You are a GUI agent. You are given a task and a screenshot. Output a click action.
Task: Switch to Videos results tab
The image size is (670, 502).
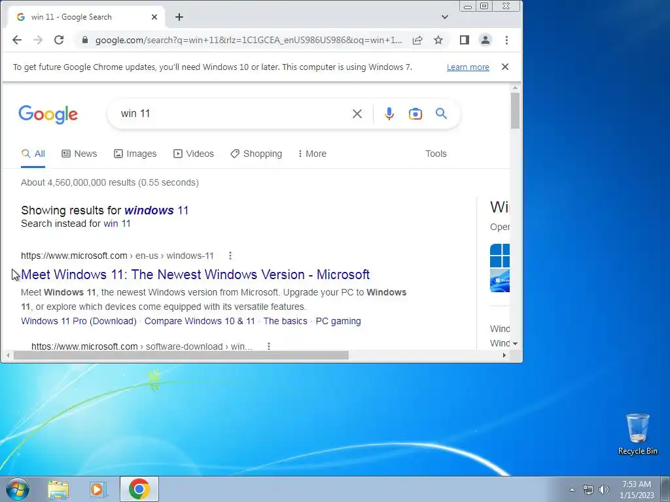pos(194,154)
